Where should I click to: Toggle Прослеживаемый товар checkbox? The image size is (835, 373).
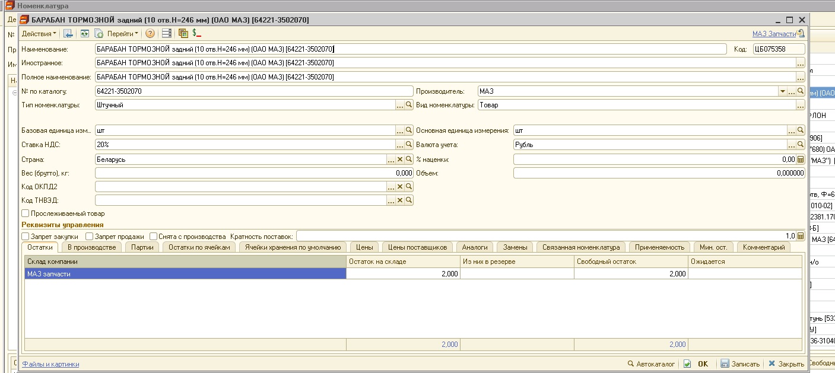(26, 213)
